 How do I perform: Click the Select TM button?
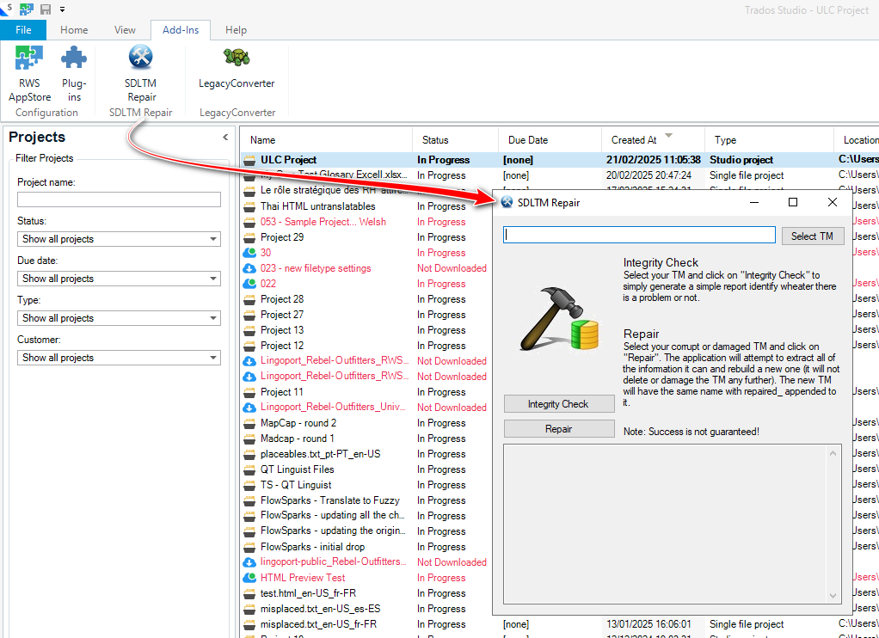(x=812, y=236)
